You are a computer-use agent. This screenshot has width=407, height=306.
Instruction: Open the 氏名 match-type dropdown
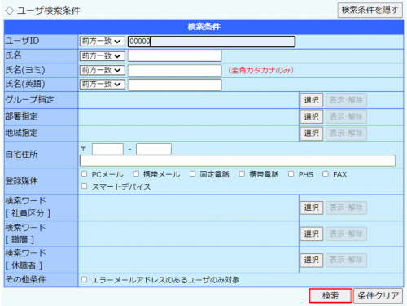point(102,56)
